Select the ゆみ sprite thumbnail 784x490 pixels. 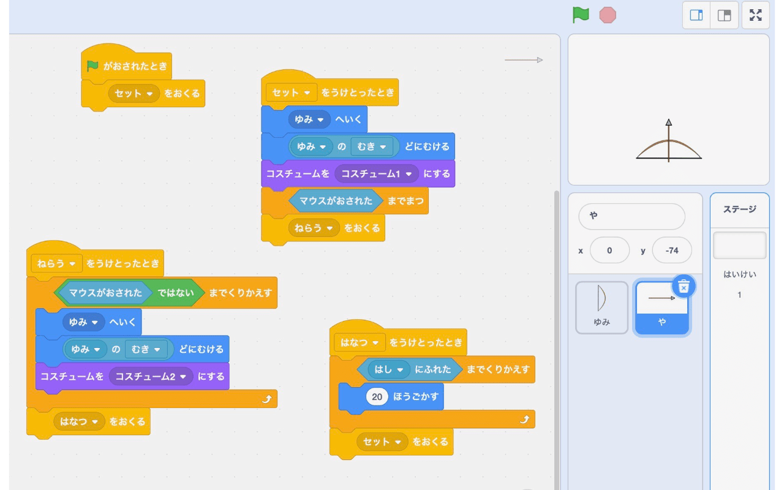point(601,307)
